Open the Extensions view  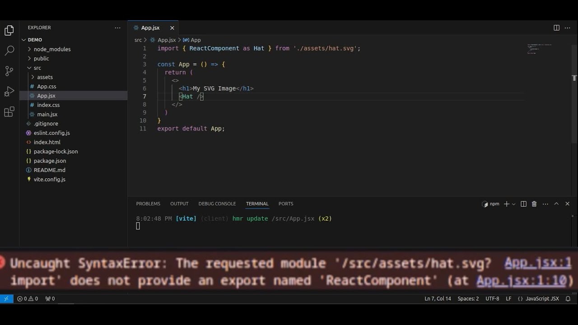tap(9, 112)
